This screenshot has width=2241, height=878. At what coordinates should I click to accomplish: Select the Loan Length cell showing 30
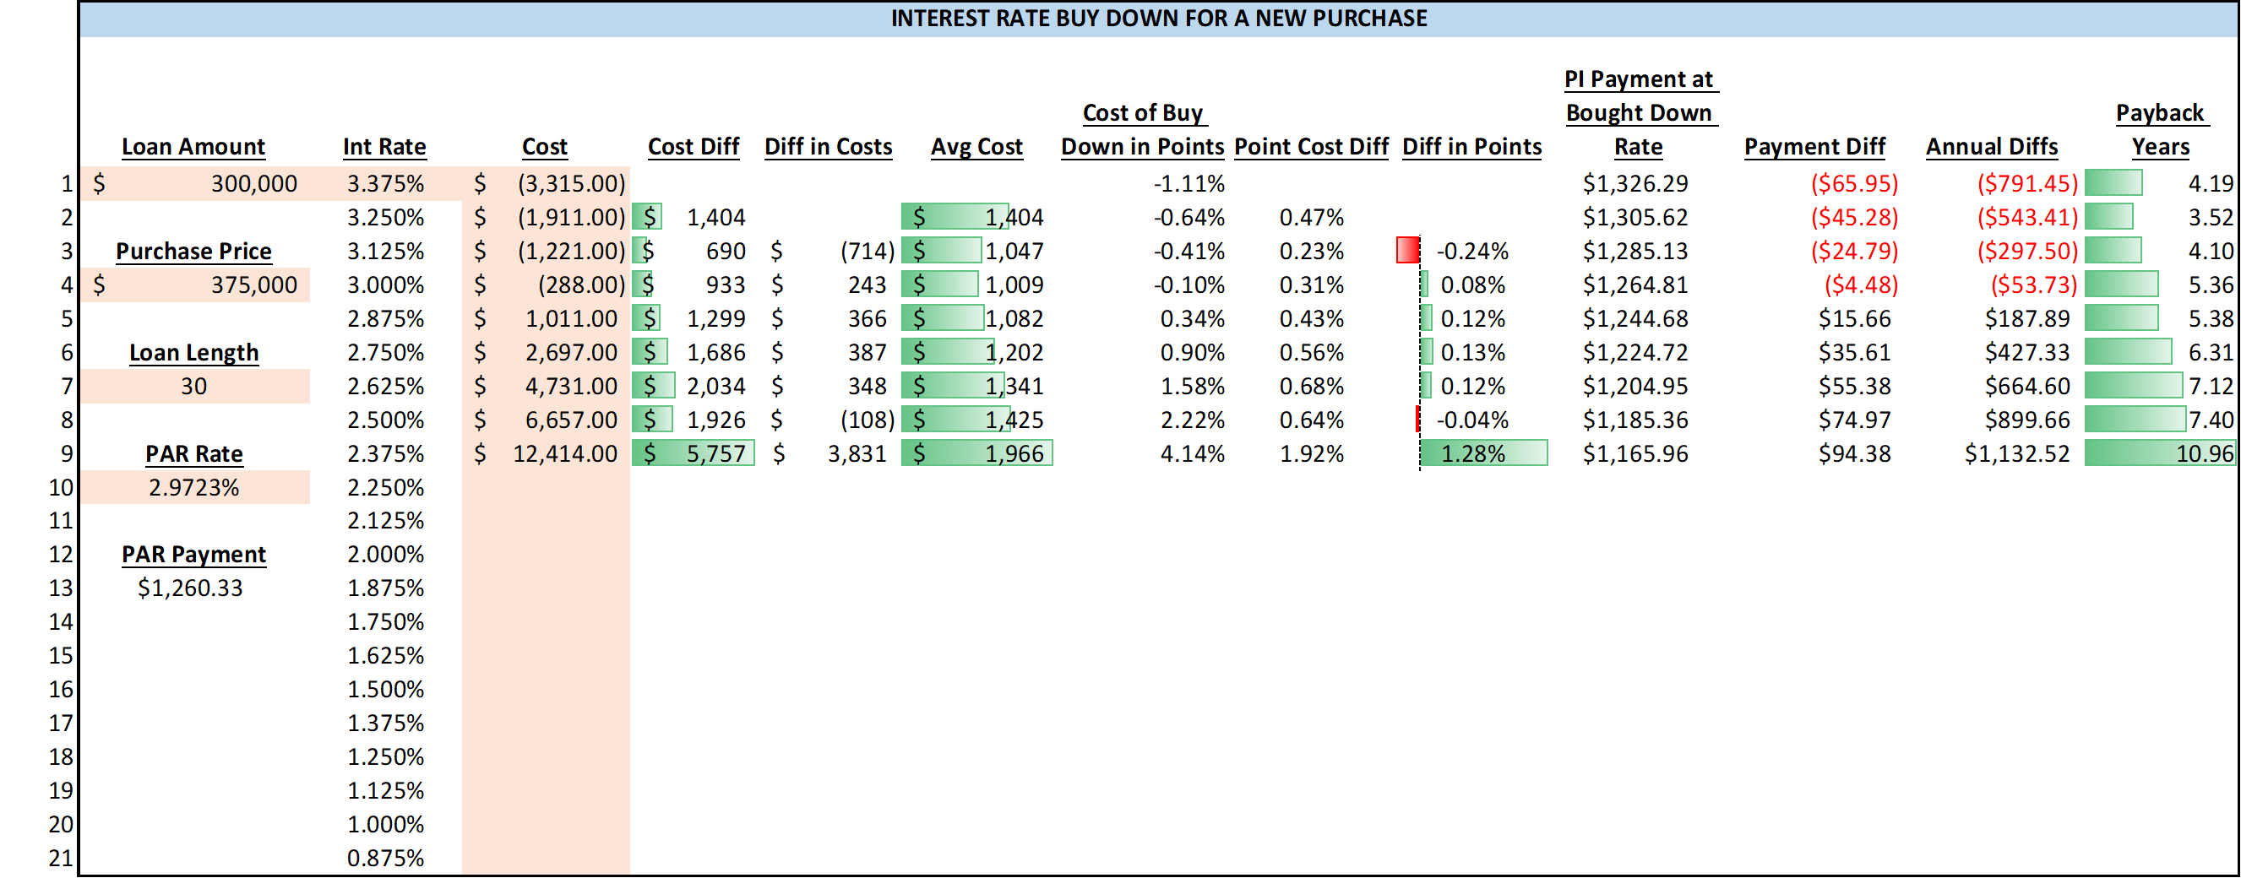(193, 385)
